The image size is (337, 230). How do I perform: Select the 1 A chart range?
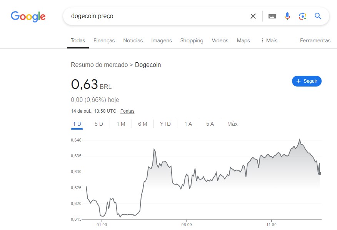pyautogui.click(x=188, y=124)
